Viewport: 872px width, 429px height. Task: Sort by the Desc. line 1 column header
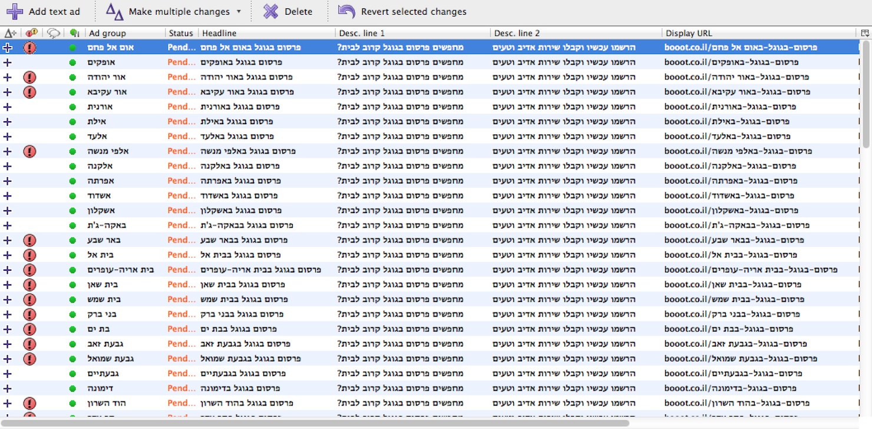point(412,33)
